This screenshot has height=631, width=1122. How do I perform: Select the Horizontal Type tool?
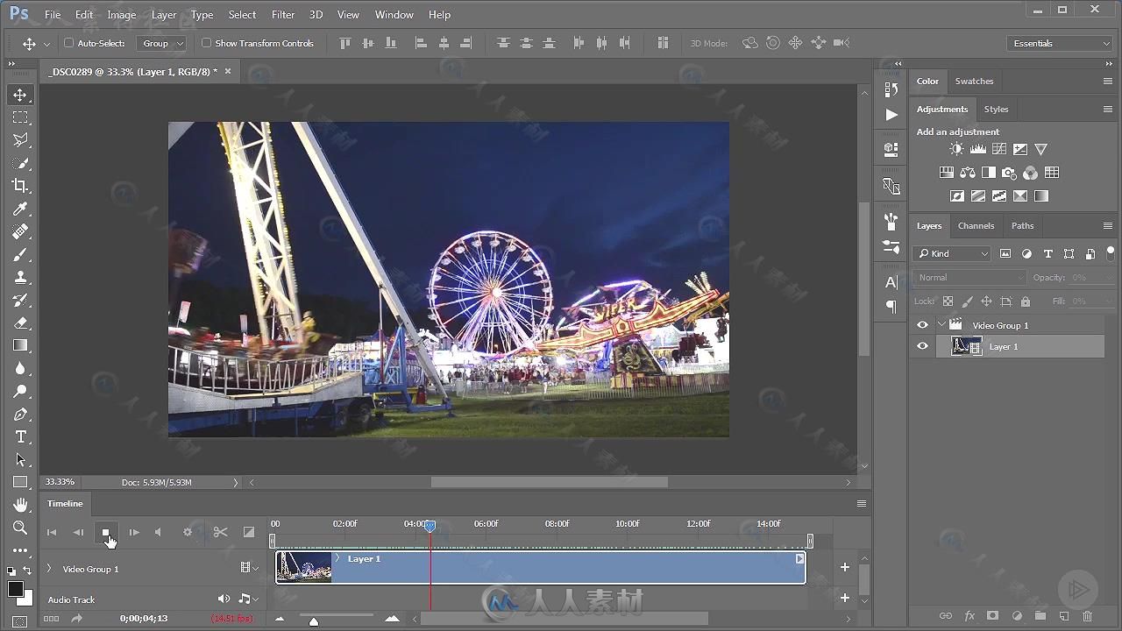pos(20,436)
